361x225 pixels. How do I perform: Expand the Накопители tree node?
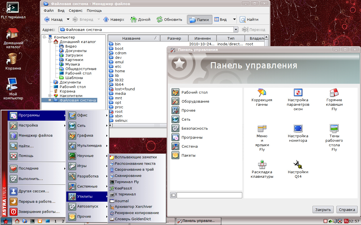(x=50, y=96)
